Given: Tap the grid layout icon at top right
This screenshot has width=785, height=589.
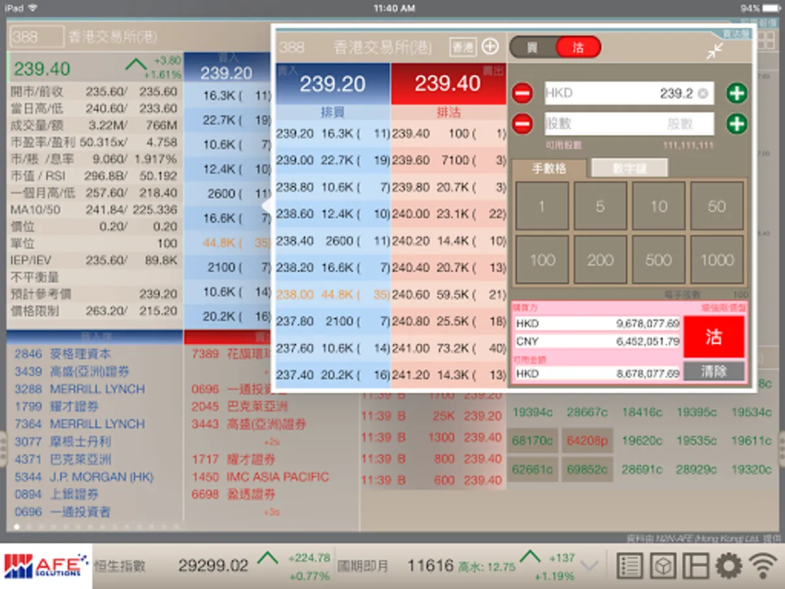Looking at the screenshot, I should 765,39.
